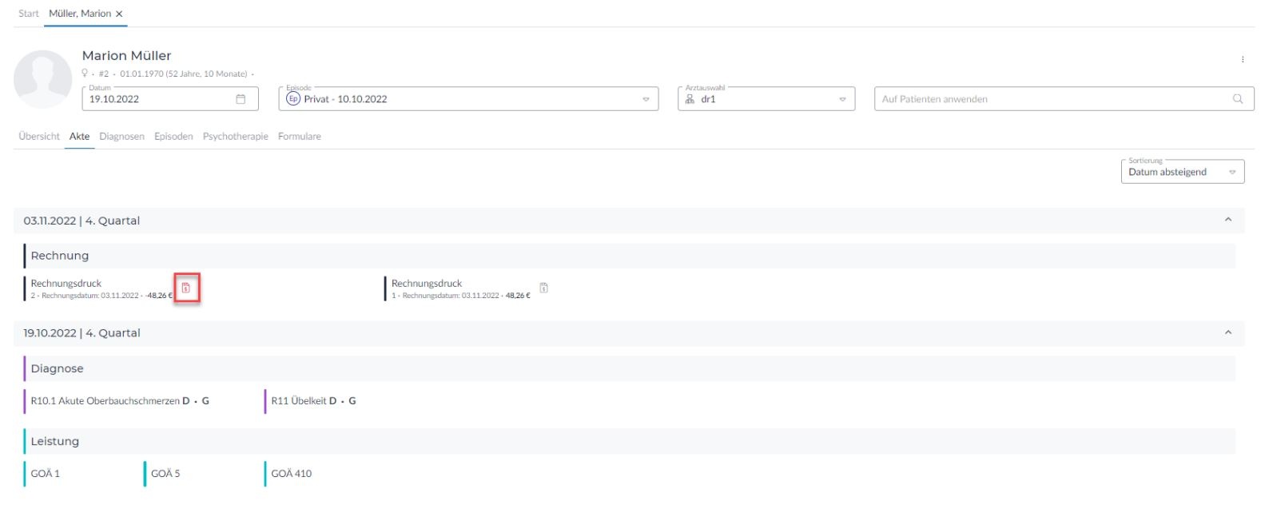
Task: Collapse the 19.10.2022 quarter section
Action: tap(1227, 332)
